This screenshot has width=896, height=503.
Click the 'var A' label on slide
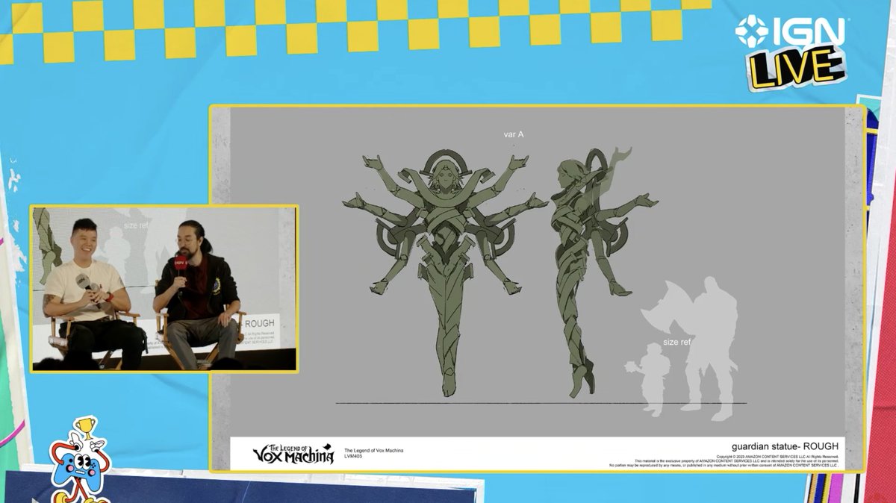(514, 134)
